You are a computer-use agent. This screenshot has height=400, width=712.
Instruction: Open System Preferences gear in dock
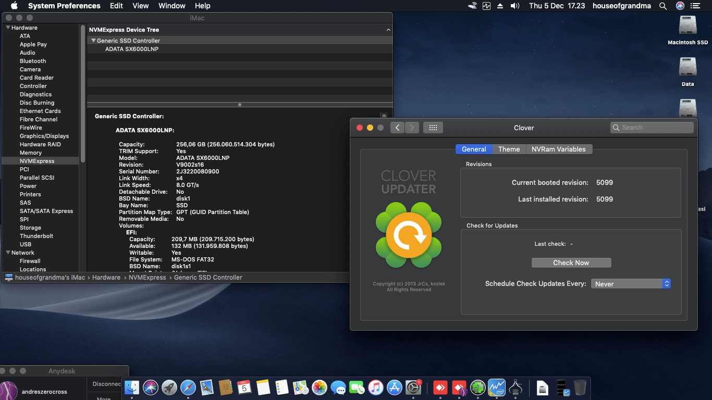413,387
